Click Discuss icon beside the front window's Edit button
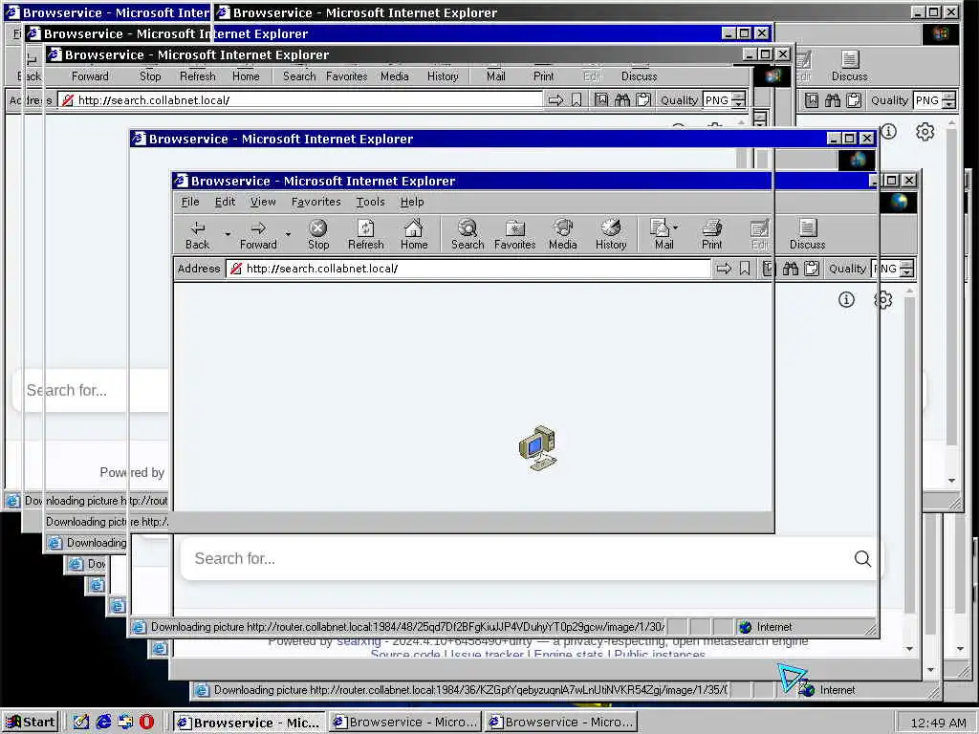979x734 pixels. click(807, 235)
